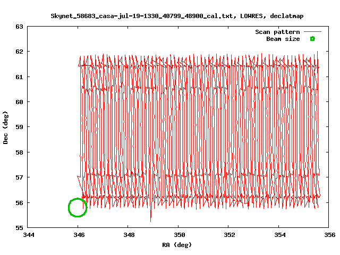Click x-axis tick label 354

280,235
